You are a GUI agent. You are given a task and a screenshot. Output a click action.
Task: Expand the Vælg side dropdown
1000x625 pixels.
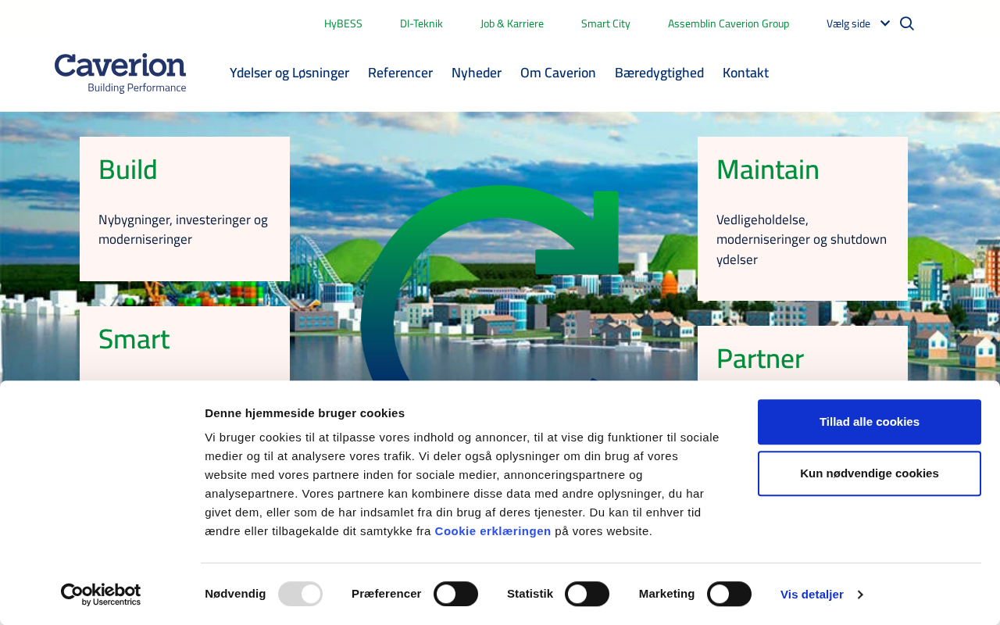click(x=858, y=23)
